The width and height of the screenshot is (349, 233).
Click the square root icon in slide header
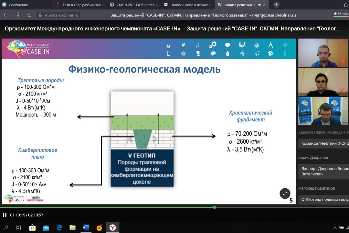click(x=257, y=53)
